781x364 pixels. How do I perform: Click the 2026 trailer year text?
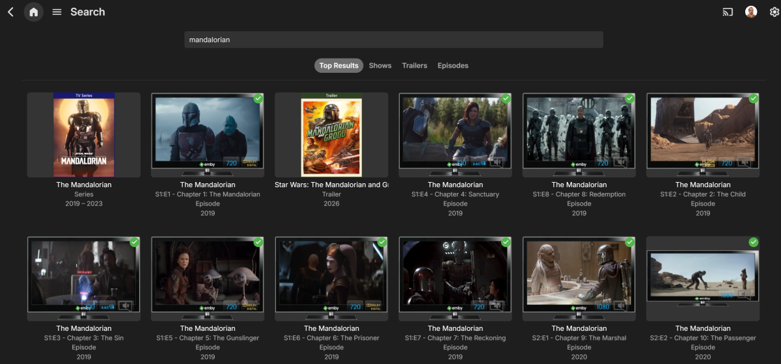331,203
